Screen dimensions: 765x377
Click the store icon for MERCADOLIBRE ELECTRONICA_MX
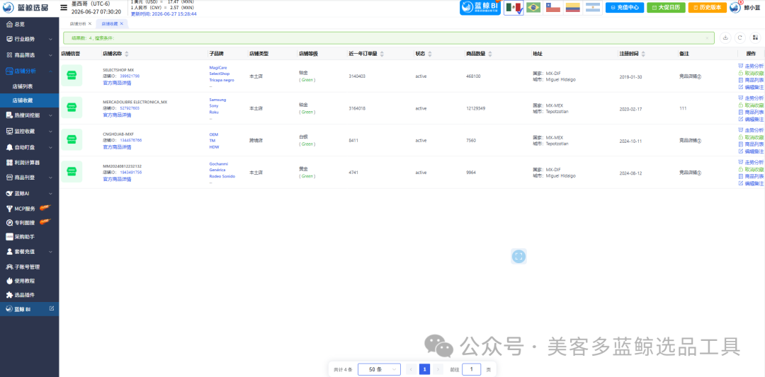72,108
